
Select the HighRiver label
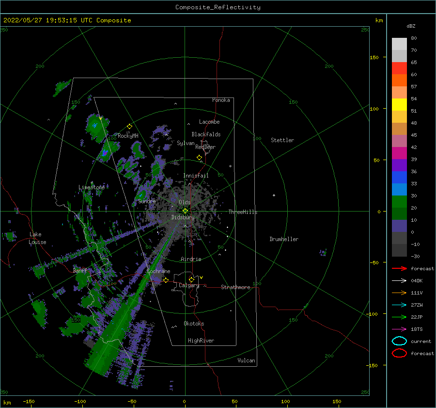tap(201, 341)
